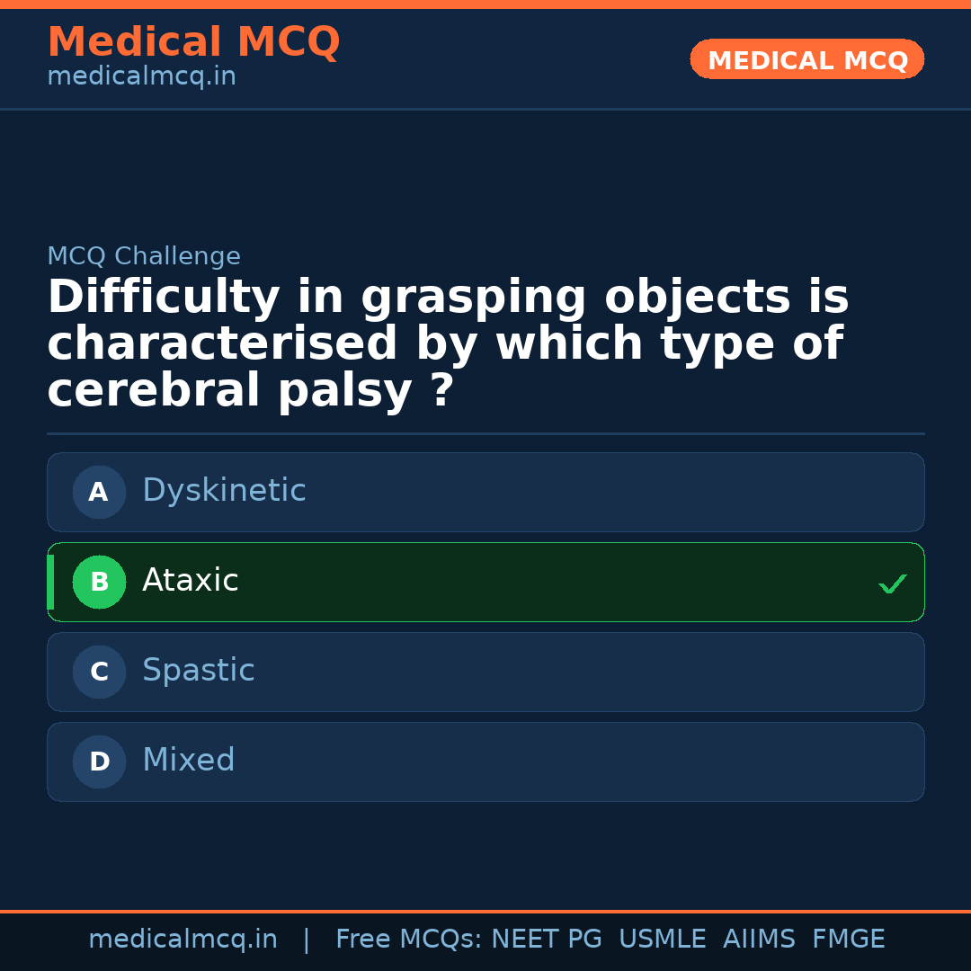
Task: Click the NEET PG footer item
Action: 546,939
